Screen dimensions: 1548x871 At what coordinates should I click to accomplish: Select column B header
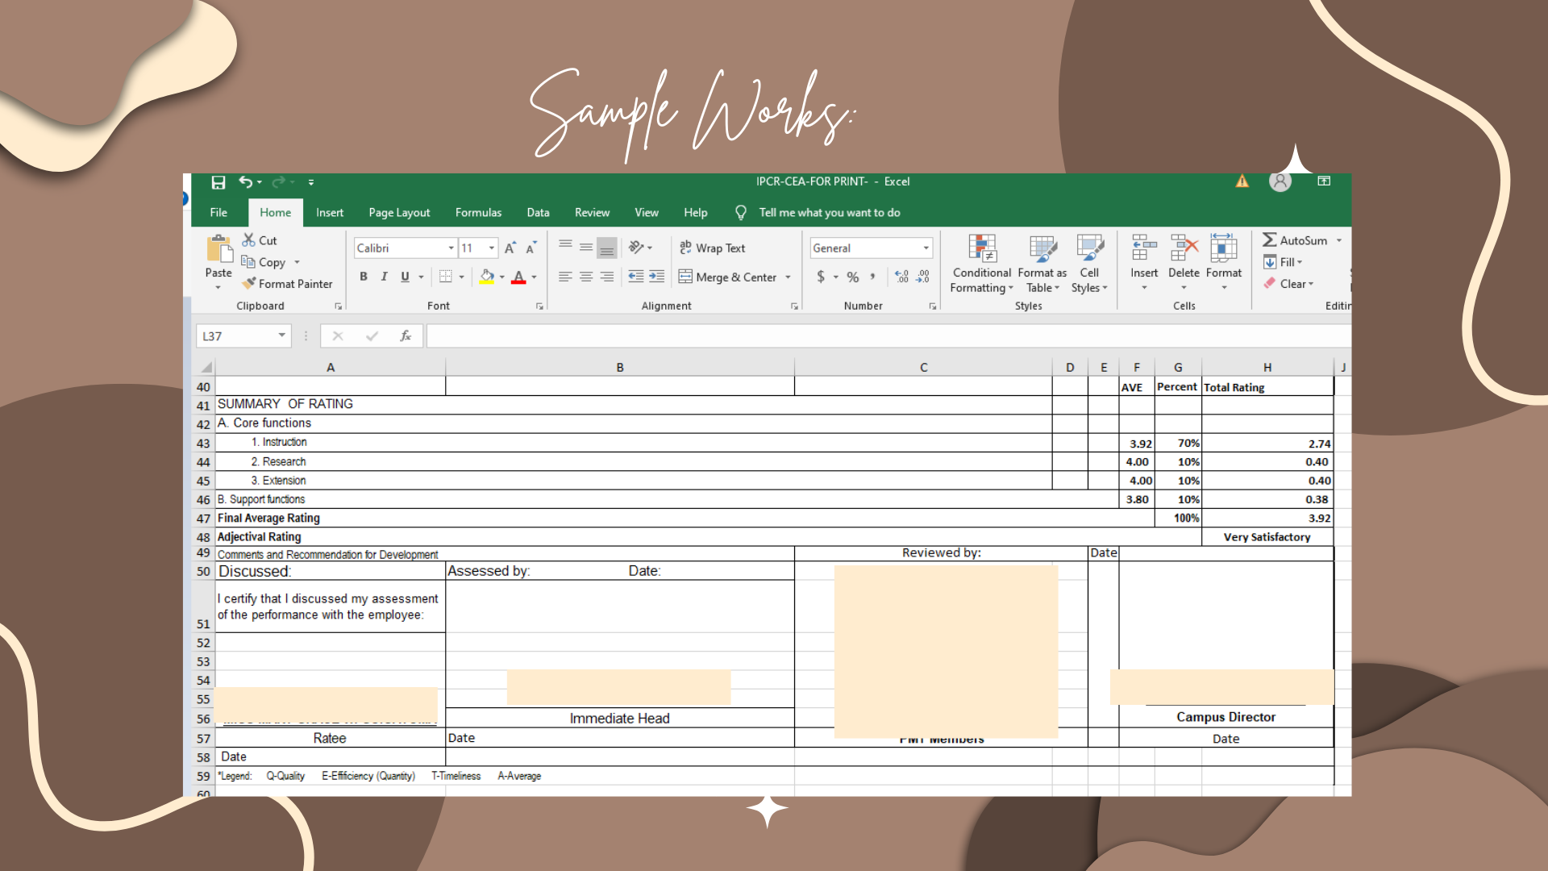click(620, 367)
